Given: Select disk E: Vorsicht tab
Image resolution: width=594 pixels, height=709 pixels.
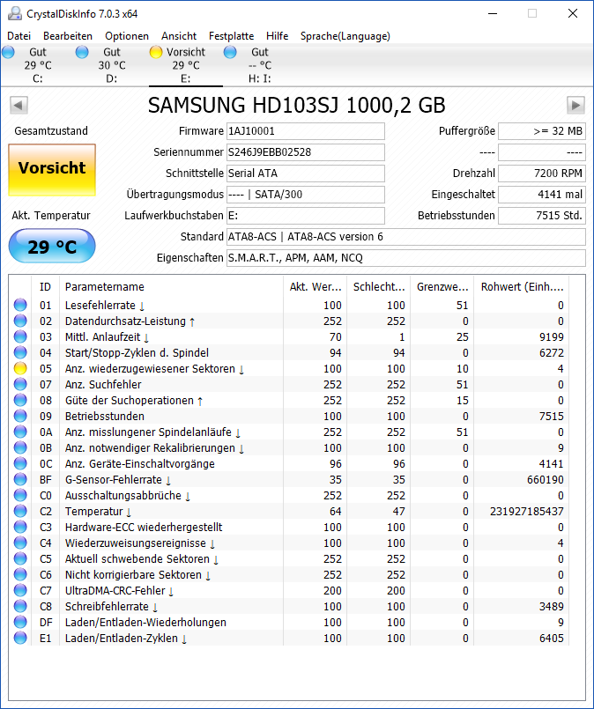Looking at the screenshot, I should [185, 65].
